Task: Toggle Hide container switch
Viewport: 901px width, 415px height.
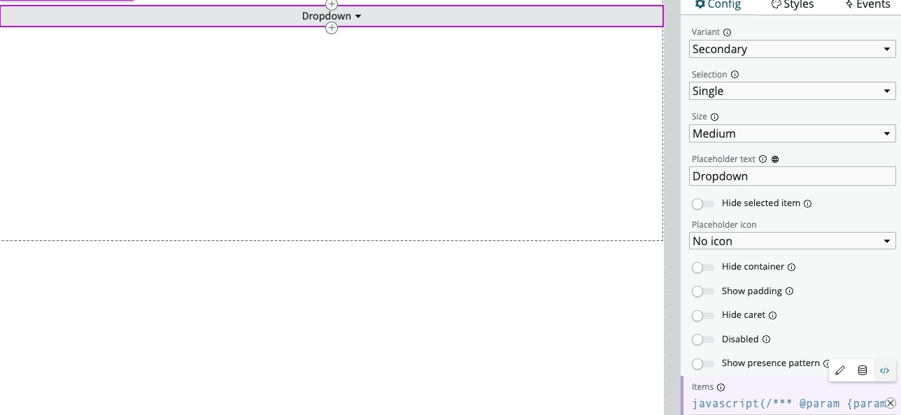Action: 703,268
